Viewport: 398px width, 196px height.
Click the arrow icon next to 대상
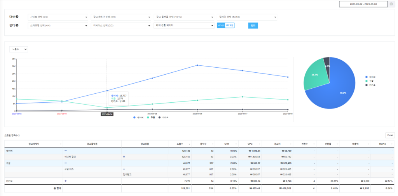click(x=17, y=17)
